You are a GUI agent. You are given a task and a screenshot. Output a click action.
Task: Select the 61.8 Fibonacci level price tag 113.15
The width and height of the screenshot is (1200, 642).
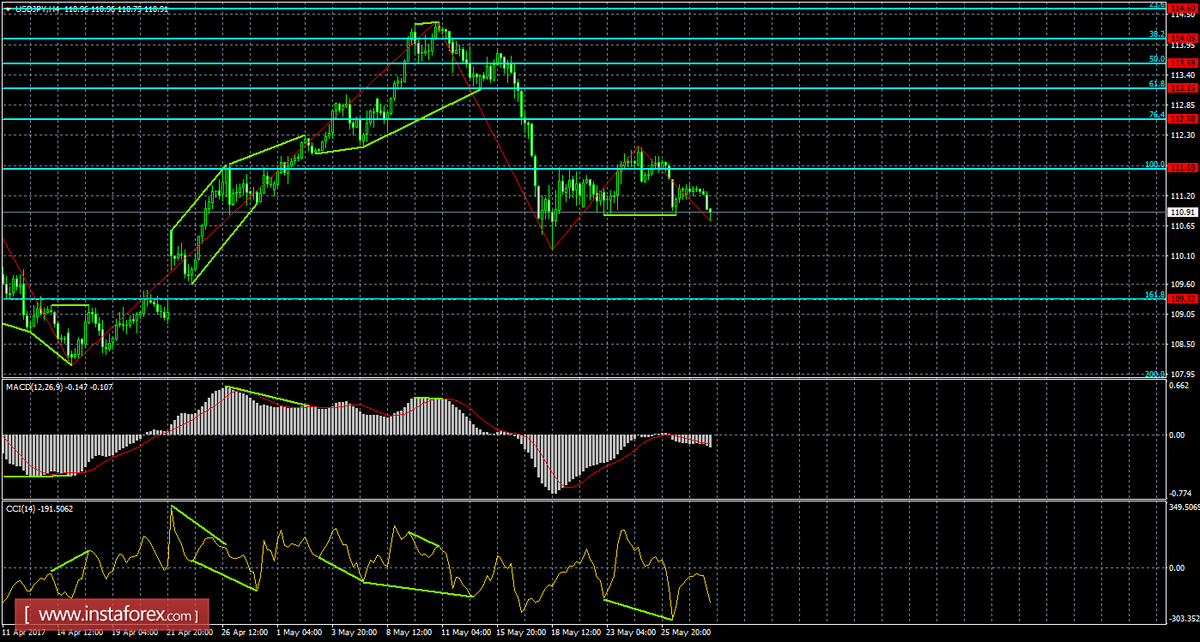(x=1183, y=88)
